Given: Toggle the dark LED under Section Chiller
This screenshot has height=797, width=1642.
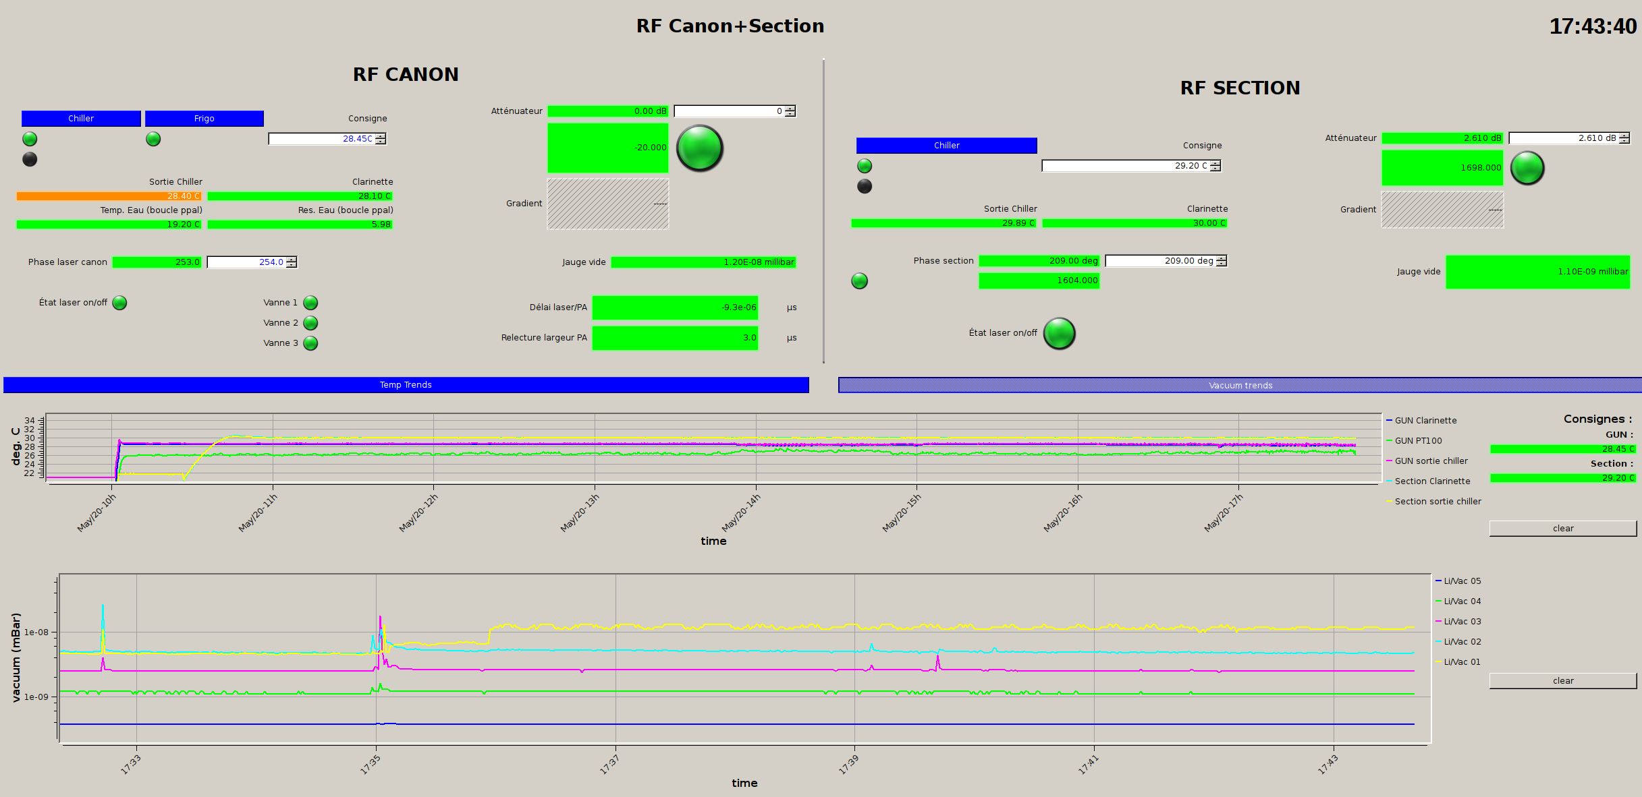Looking at the screenshot, I should pyautogui.click(x=864, y=186).
